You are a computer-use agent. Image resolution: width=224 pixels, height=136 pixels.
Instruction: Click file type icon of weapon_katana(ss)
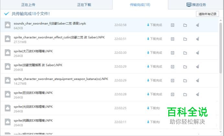pyautogui.click(x=7, y=80)
